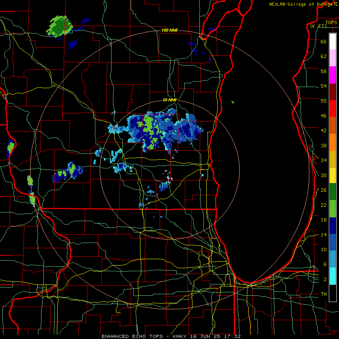Click the '50 NMI' range ring label

[169, 100]
